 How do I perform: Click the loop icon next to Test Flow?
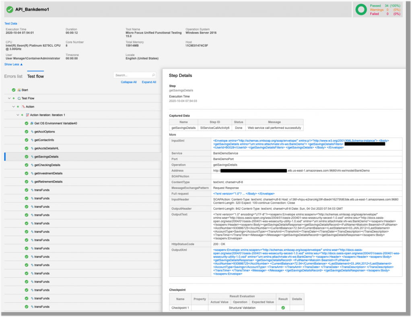point(19,98)
